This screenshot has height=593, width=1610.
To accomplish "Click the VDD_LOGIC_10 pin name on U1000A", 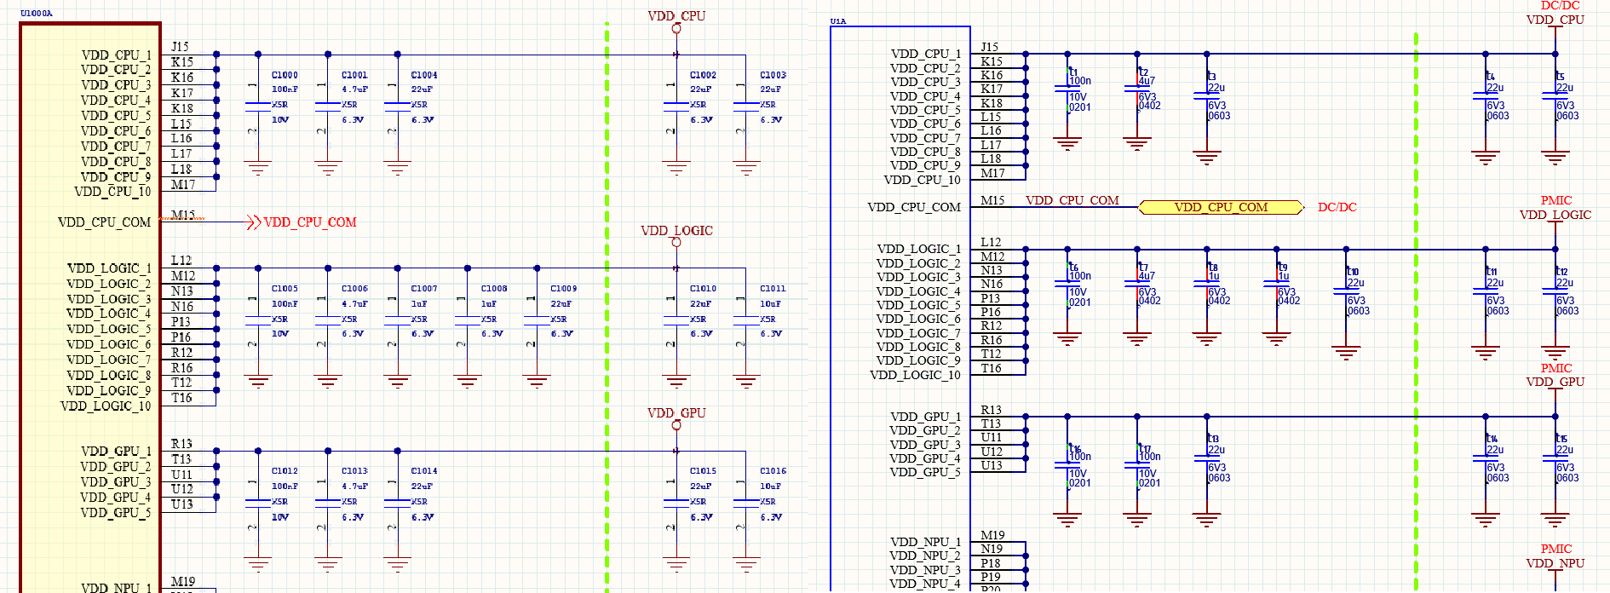I will (x=106, y=406).
